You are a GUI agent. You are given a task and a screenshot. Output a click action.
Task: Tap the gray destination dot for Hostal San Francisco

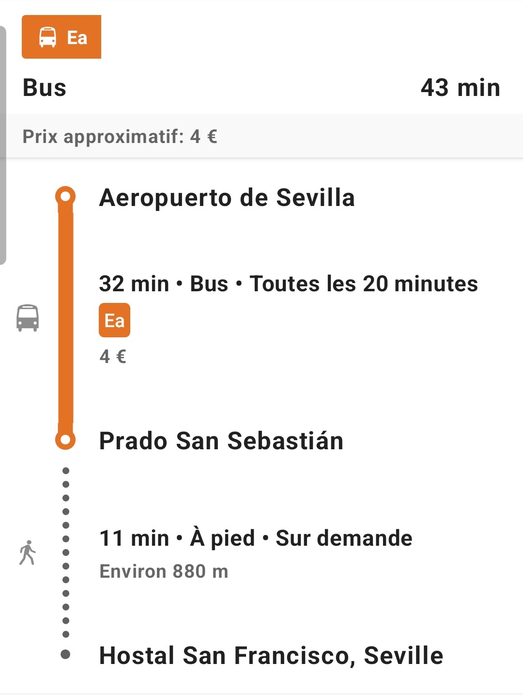point(65,654)
